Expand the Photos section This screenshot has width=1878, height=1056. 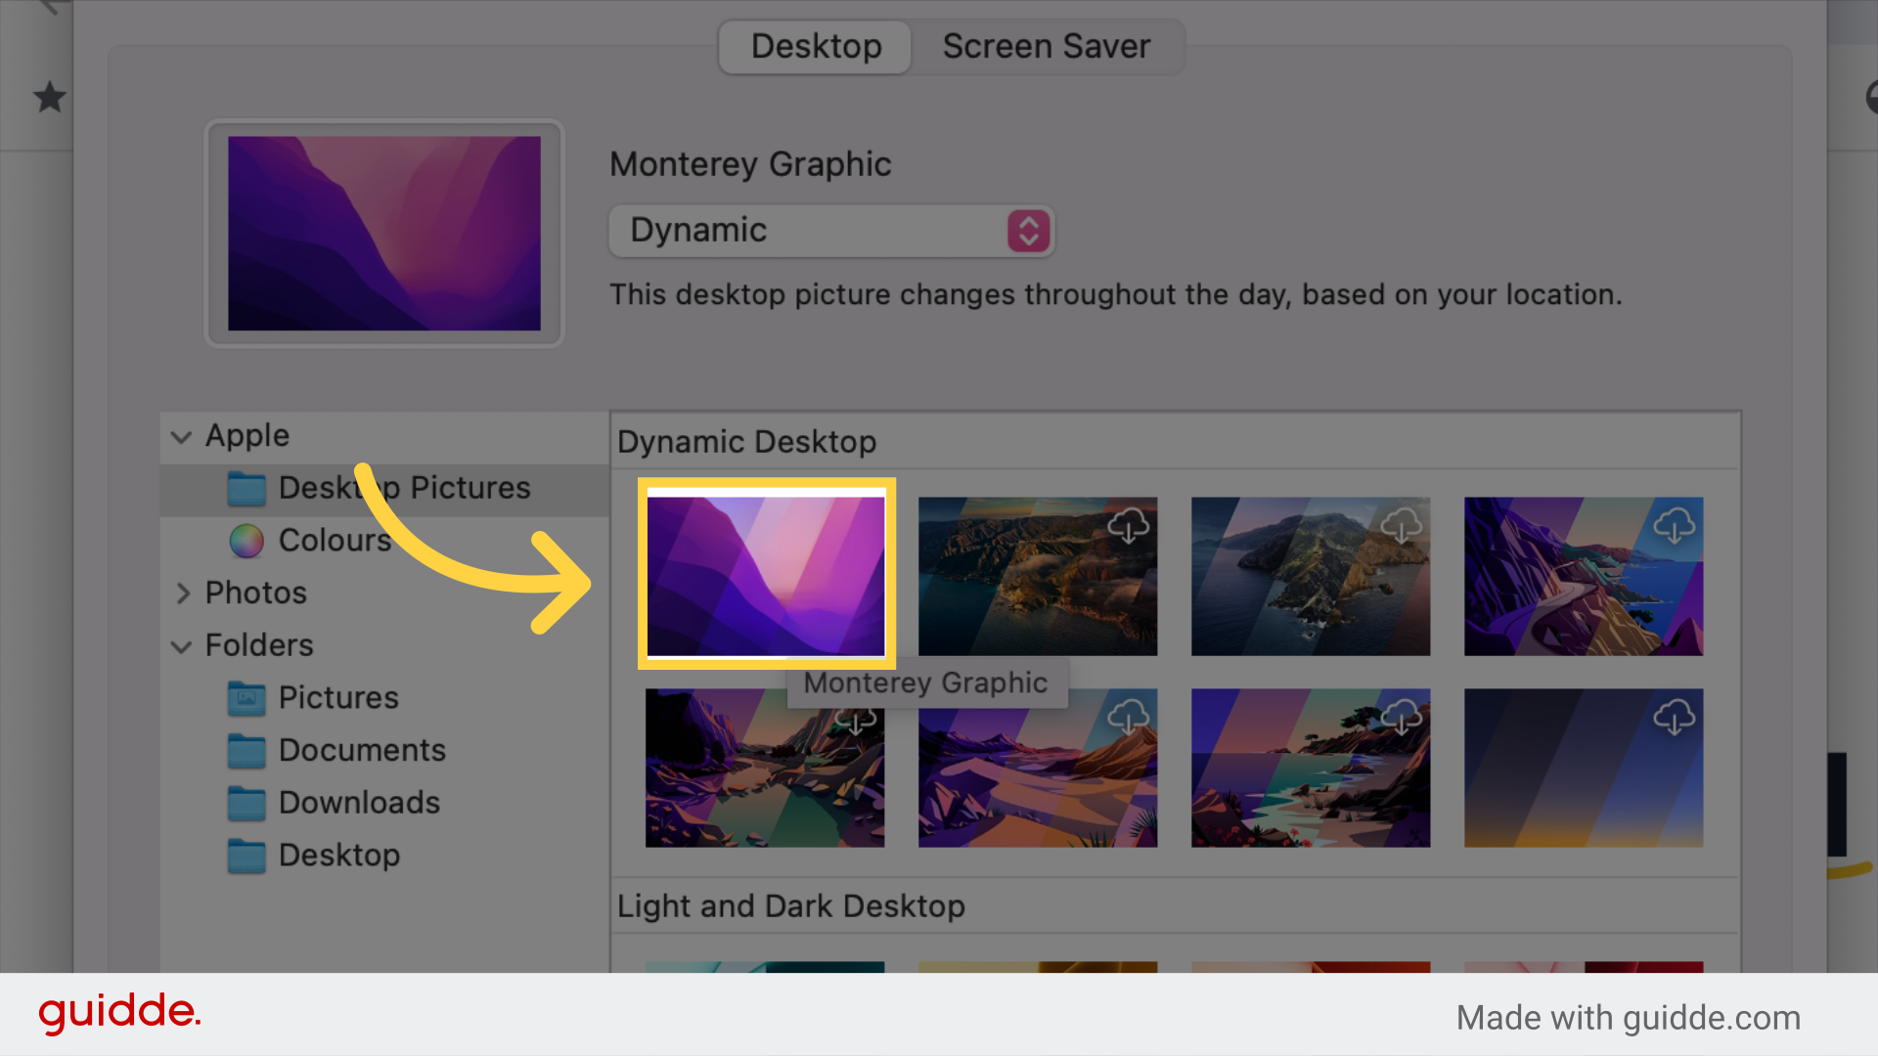pos(183,594)
